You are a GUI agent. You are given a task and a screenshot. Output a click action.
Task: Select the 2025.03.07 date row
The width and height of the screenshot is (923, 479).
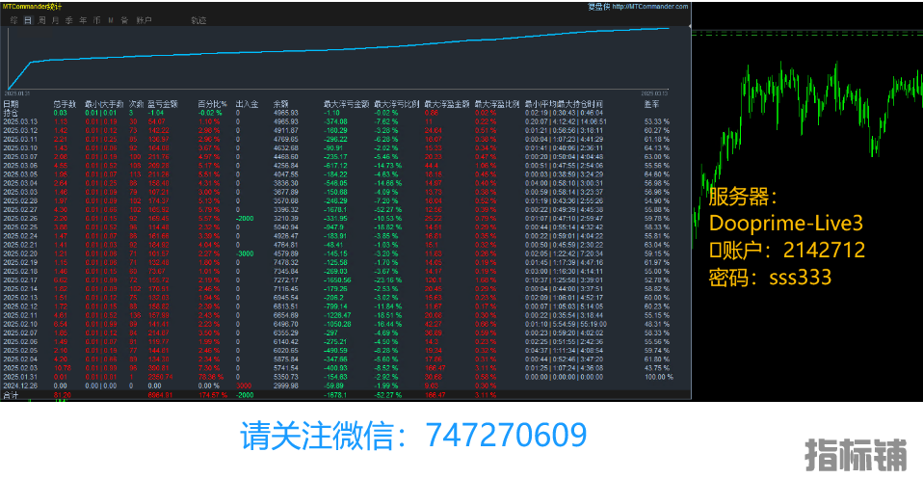[x=346, y=157]
